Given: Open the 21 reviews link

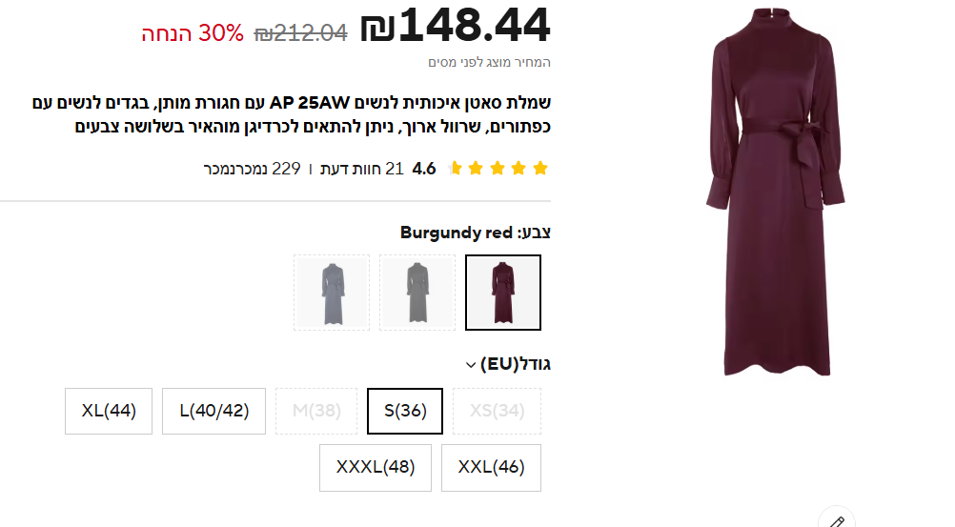Looking at the screenshot, I should pos(361,169).
